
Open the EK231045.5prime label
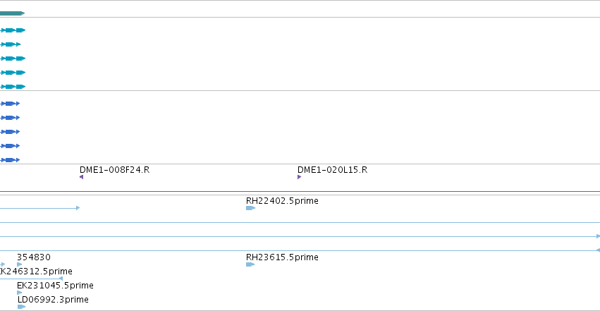(x=55, y=286)
